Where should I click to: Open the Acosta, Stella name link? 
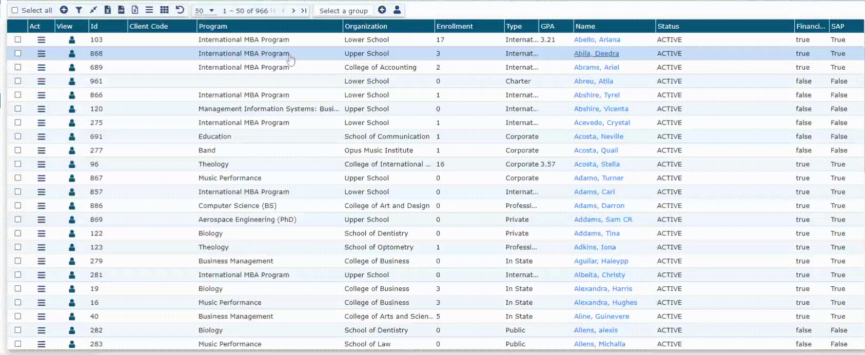point(597,164)
